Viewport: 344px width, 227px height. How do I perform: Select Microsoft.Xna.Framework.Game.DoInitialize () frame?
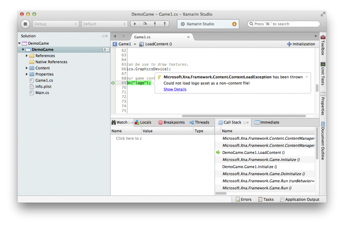[263, 174]
